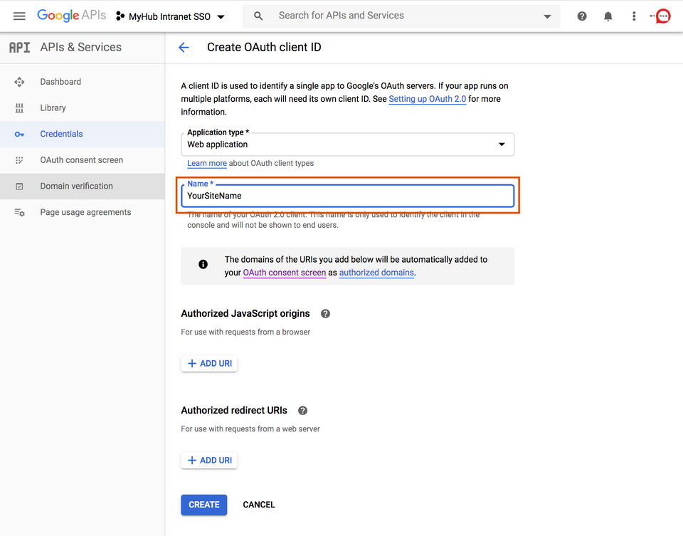
Task: Expand the search bar dropdown arrow
Action: (547, 16)
